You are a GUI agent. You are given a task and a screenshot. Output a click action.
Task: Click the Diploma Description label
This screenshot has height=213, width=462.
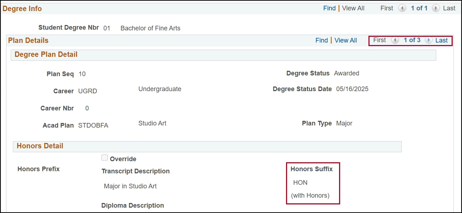133,205
